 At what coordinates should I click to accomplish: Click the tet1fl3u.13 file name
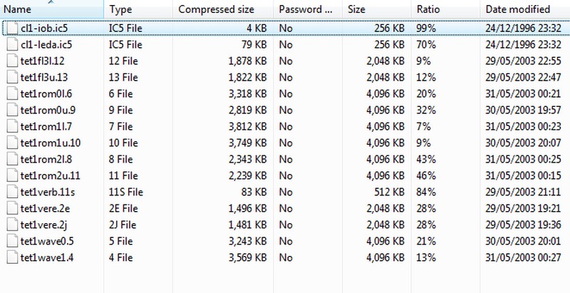(44, 78)
